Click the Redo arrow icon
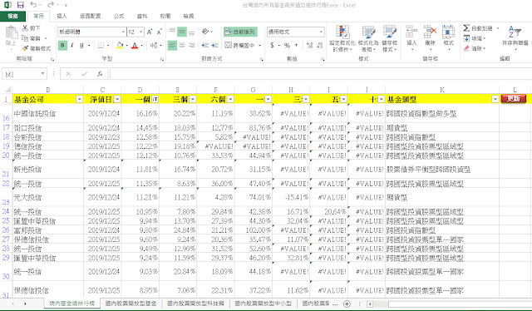Screen dimensions: 532x311 tap(51, 5)
